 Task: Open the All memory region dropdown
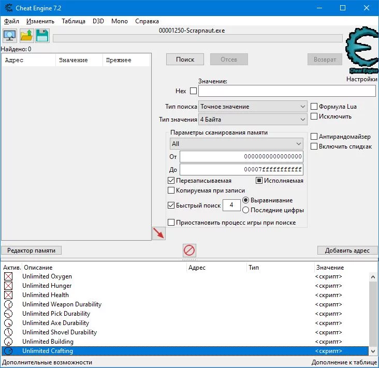point(237,144)
